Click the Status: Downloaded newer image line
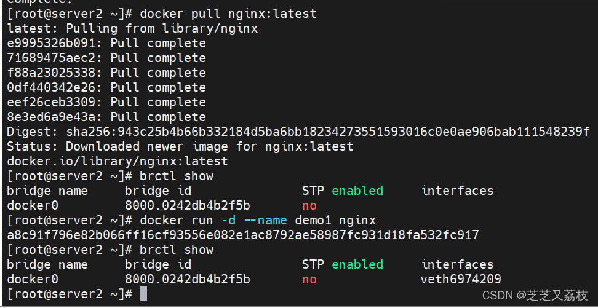Screen dimensions: 598x308 pos(180,146)
